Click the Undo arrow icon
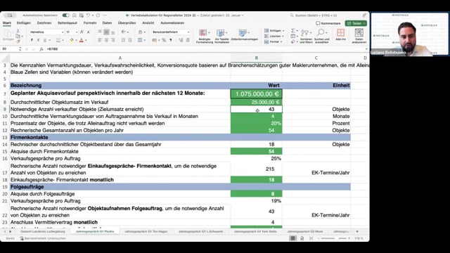 pos(88,15)
